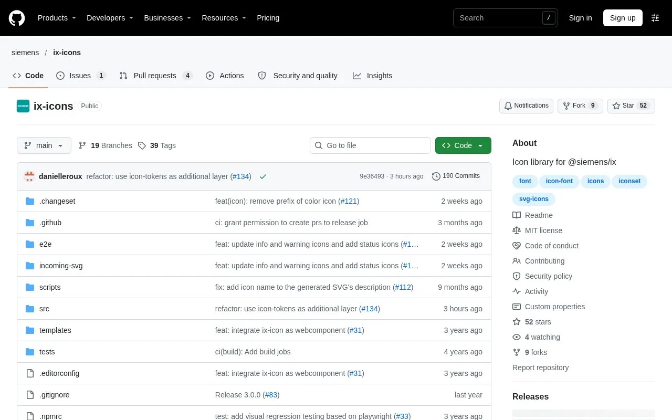This screenshot has width=672, height=420.
Task: Click the .gitignore file icon
Action: pos(30,395)
